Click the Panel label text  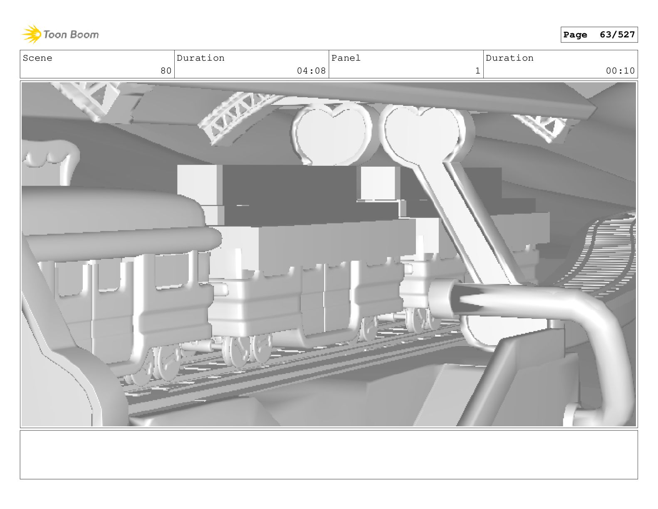click(346, 58)
